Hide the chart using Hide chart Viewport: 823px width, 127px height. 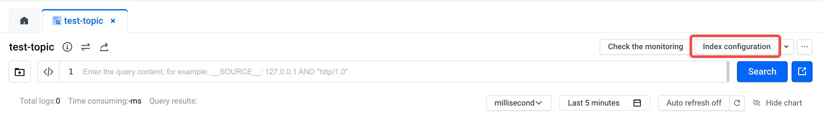[777, 103]
